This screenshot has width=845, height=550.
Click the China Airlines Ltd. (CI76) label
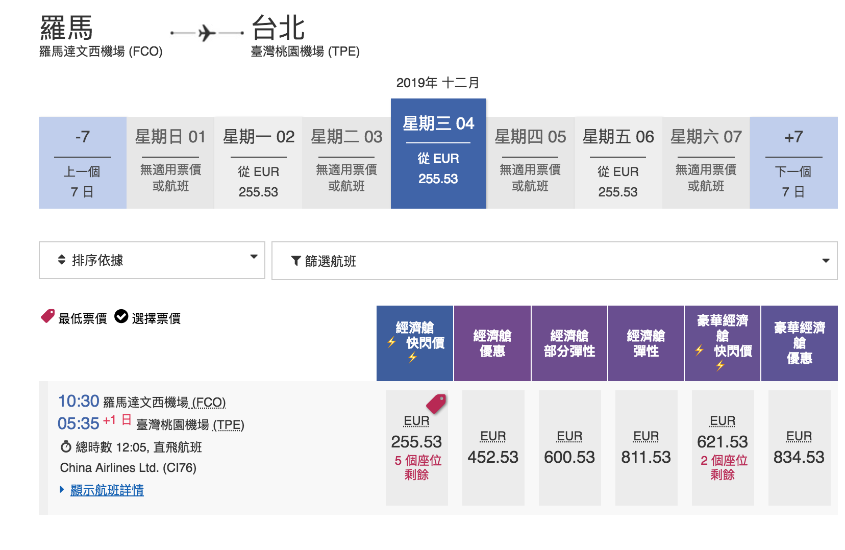pyautogui.click(x=128, y=468)
